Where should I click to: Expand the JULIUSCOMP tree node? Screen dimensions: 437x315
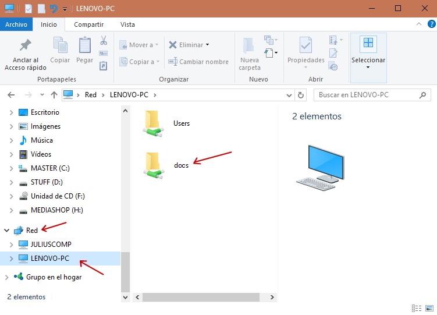tap(12, 245)
